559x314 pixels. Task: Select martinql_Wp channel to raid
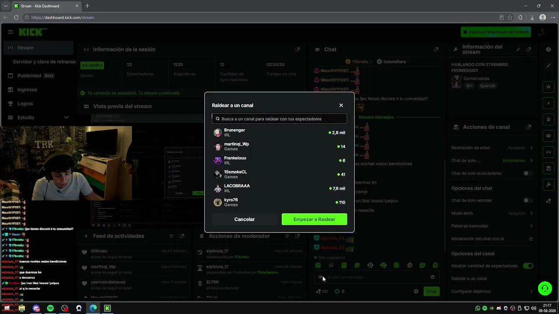coord(279,147)
